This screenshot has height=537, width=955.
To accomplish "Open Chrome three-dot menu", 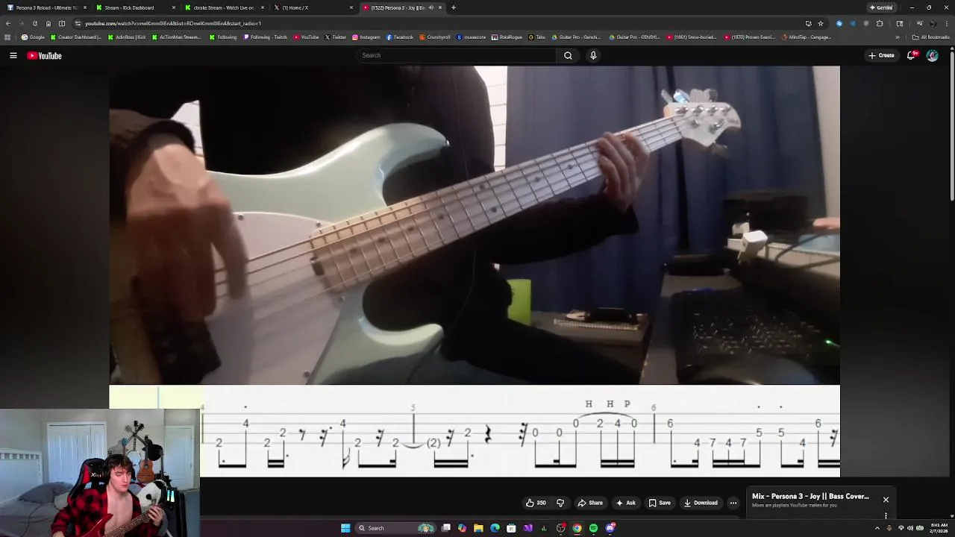I will [x=947, y=23].
